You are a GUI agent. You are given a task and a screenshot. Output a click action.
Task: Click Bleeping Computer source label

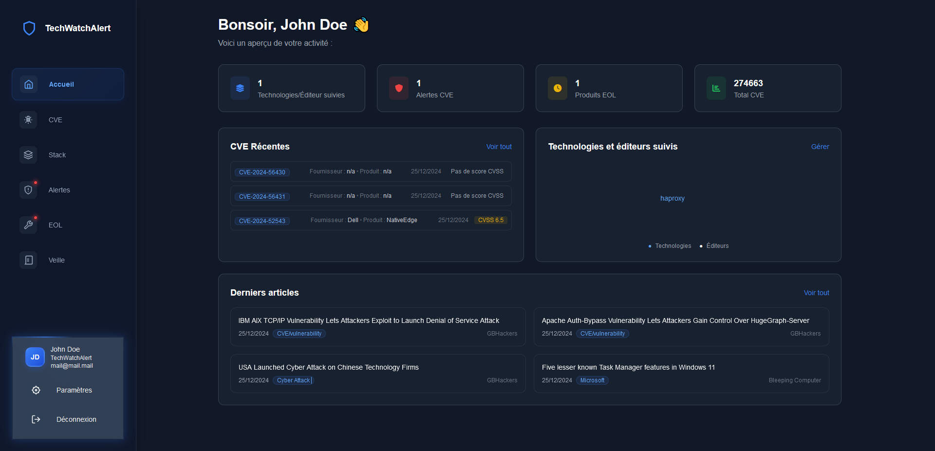[795, 380]
